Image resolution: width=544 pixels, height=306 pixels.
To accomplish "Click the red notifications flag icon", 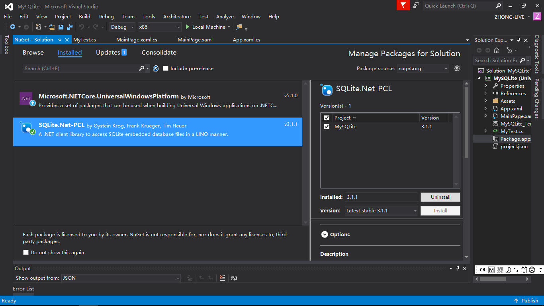I will click(x=403, y=5).
